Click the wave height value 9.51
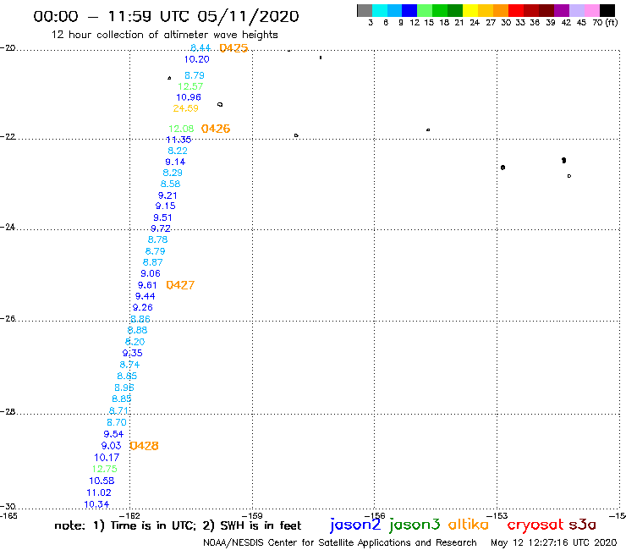 click(x=163, y=217)
